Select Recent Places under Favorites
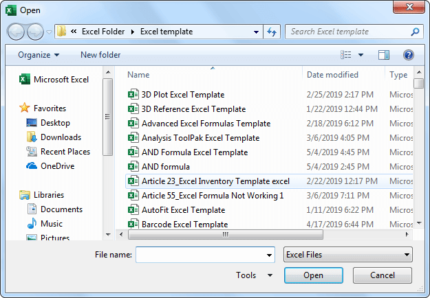 click(58, 151)
